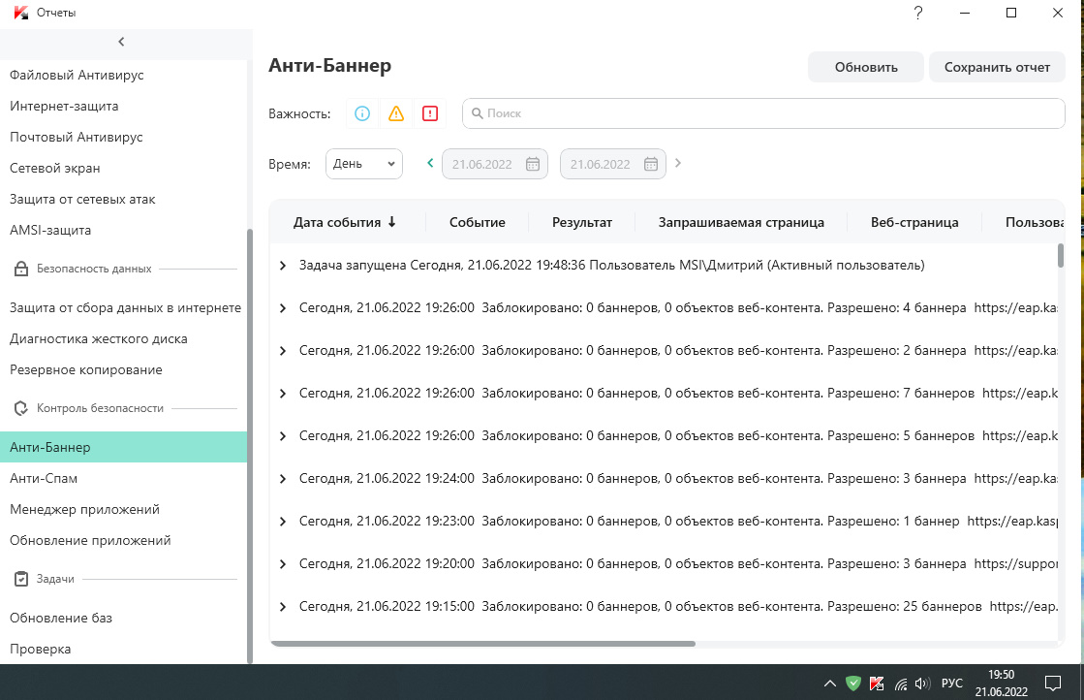Toggle the informational events importance filter

click(362, 113)
